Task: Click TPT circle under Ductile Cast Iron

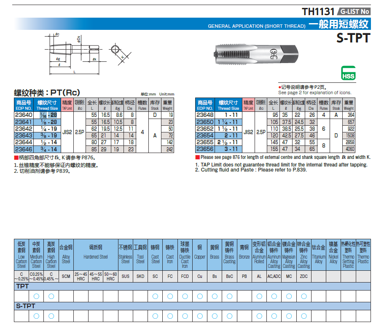Action: 185,296
